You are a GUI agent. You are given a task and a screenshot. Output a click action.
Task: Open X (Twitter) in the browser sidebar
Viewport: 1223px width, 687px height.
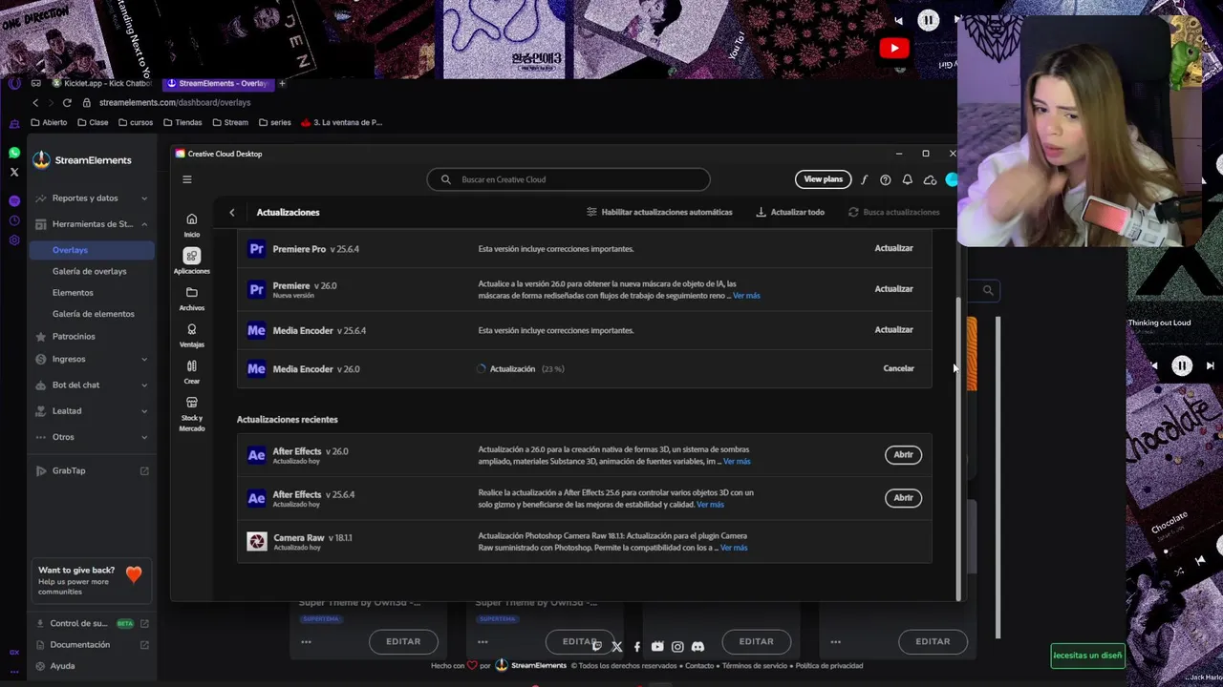(14, 173)
